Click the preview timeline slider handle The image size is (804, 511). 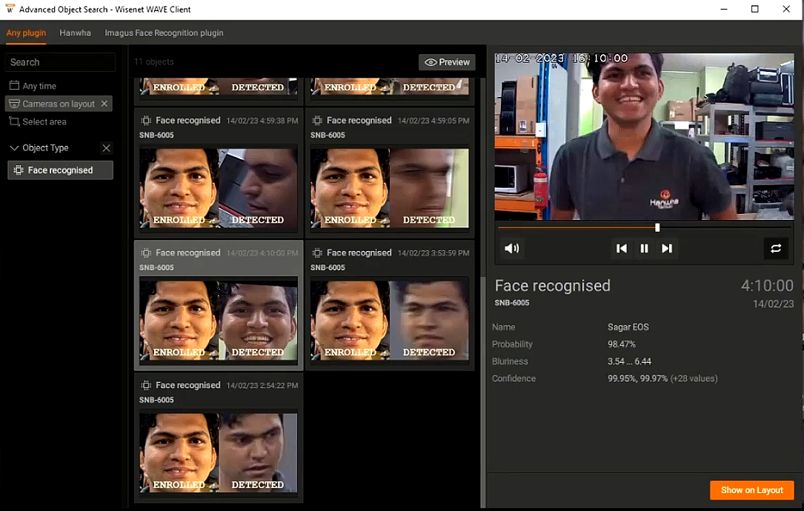(657, 227)
